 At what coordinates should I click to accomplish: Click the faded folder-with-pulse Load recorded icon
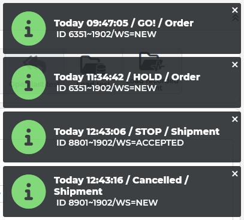(152, 62)
